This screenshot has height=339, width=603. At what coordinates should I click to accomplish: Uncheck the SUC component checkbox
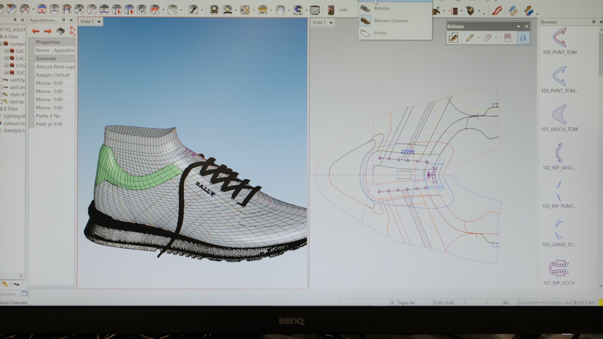pyautogui.click(x=6, y=73)
